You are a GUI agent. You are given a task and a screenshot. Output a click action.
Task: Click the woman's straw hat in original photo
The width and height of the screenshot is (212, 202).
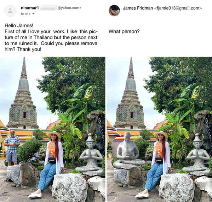pyautogui.click(x=54, y=134)
